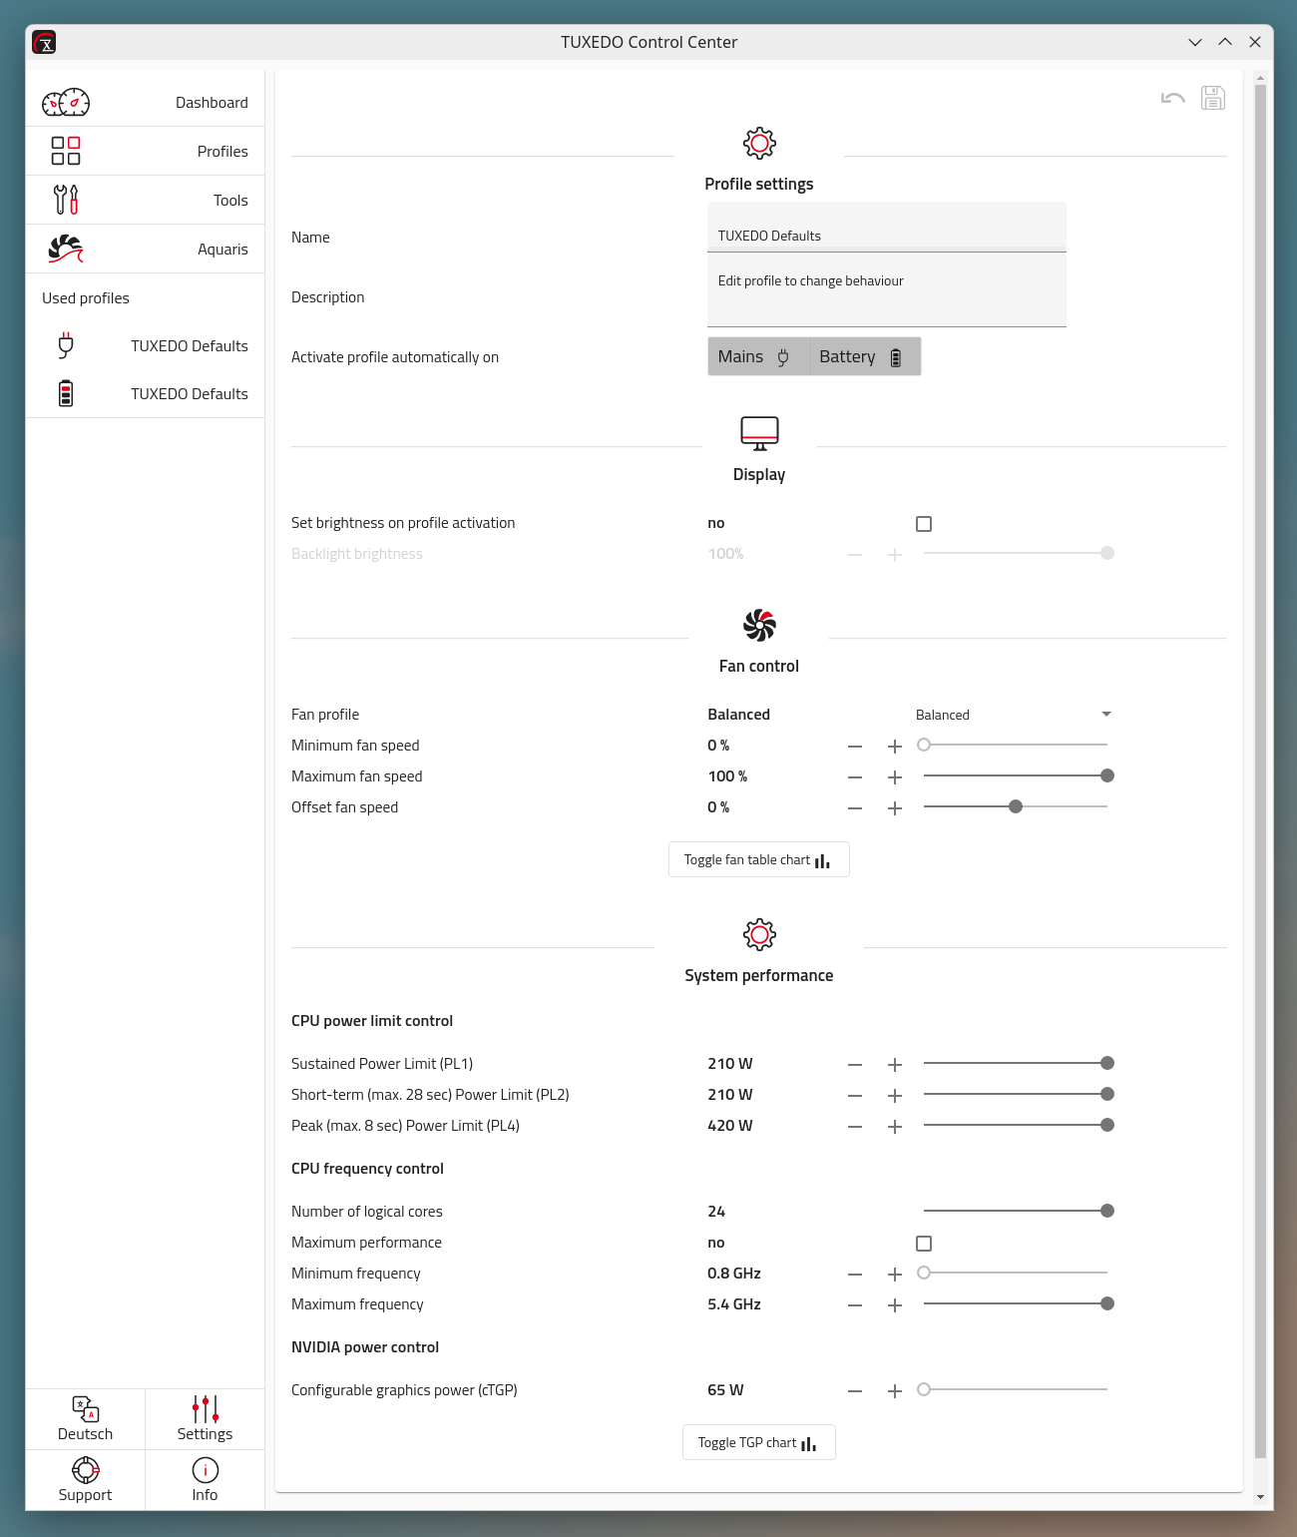Click the undo changes arrow icon
Viewport: 1297px width, 1537px height.
click(1172, 98)
